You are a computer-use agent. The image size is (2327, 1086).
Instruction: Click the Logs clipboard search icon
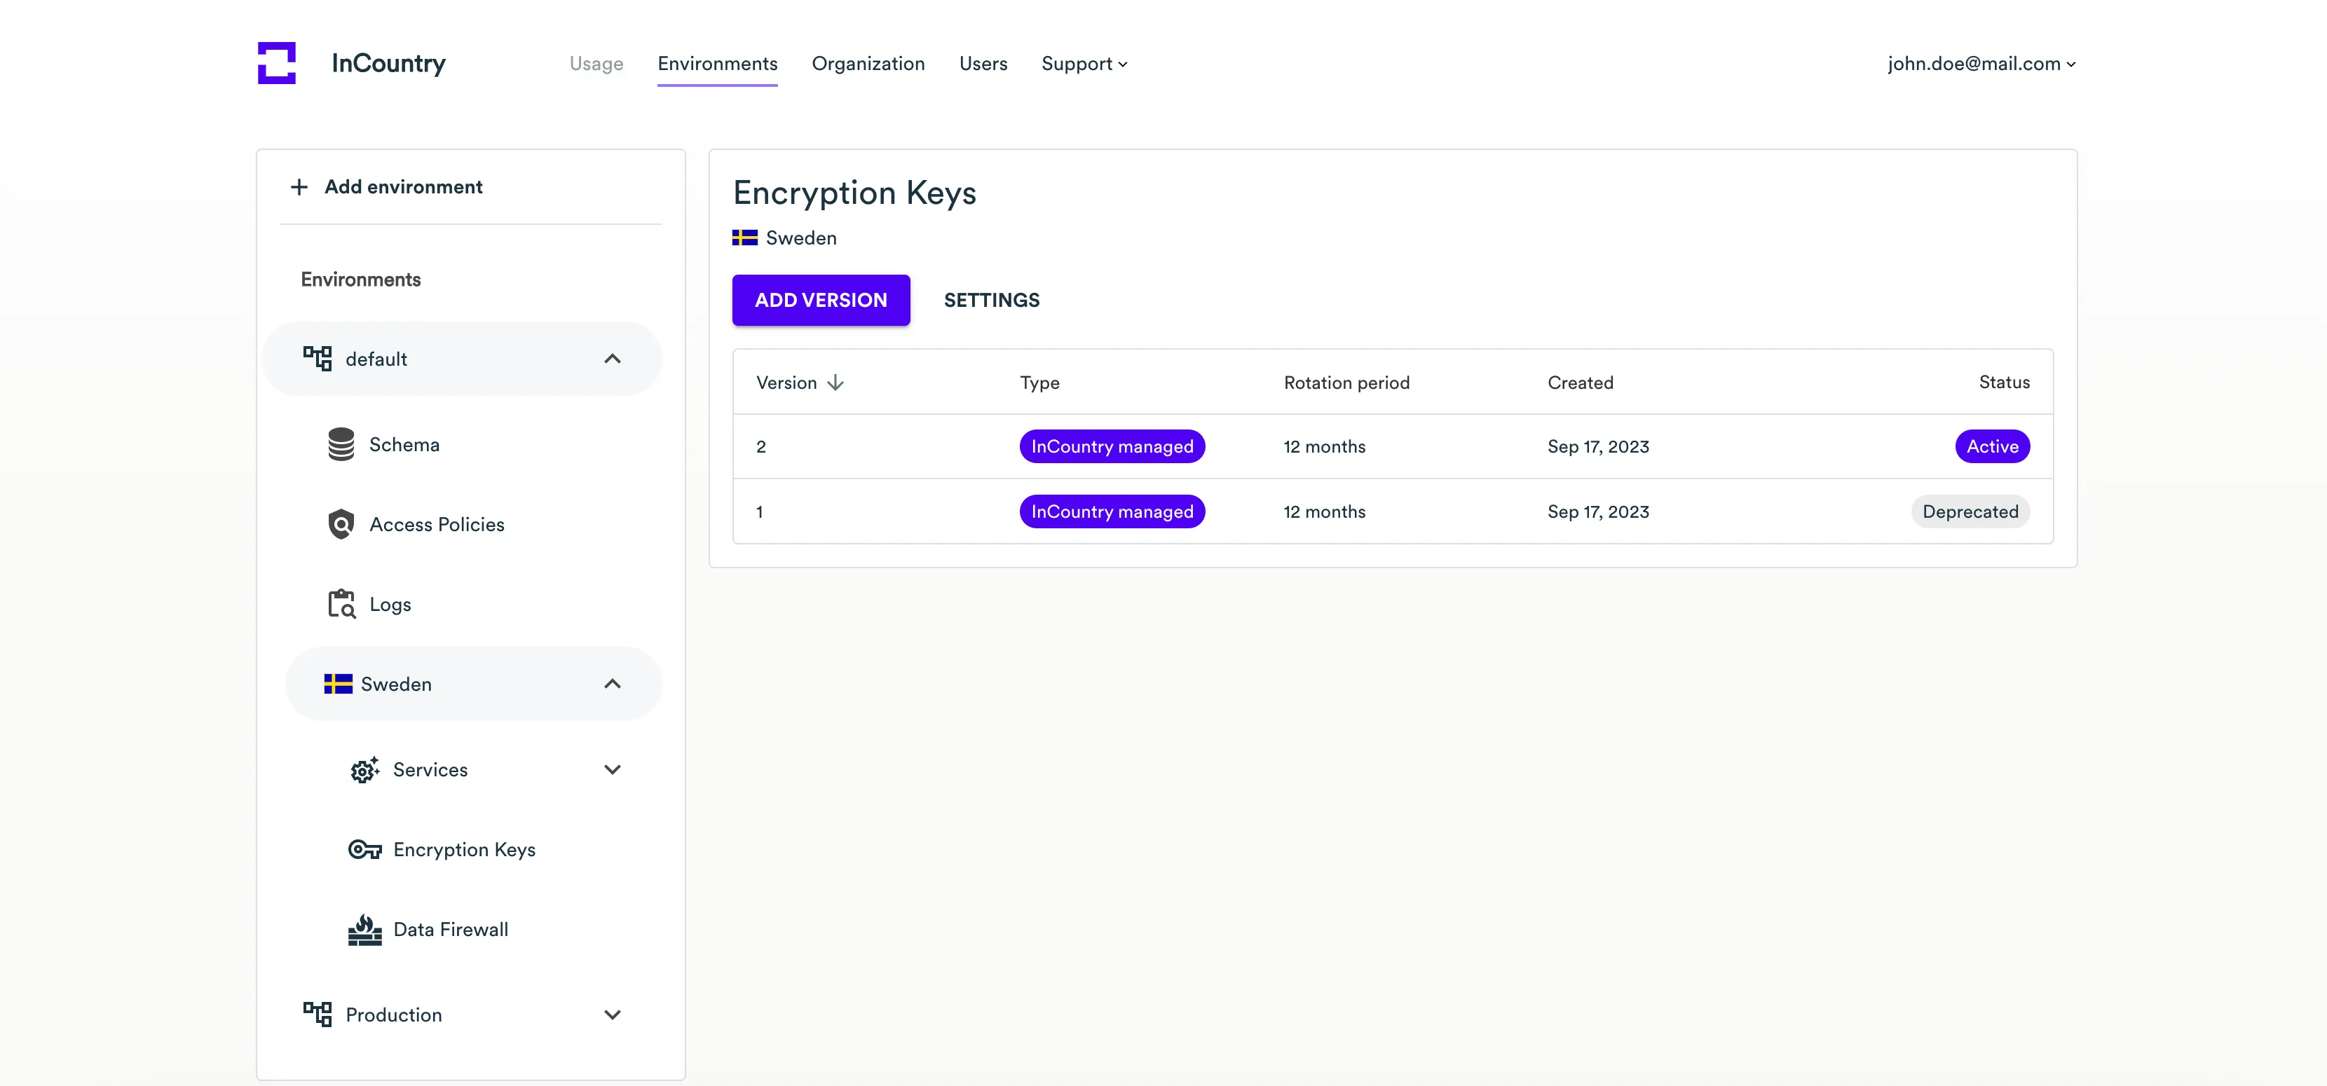coord(341,604)
